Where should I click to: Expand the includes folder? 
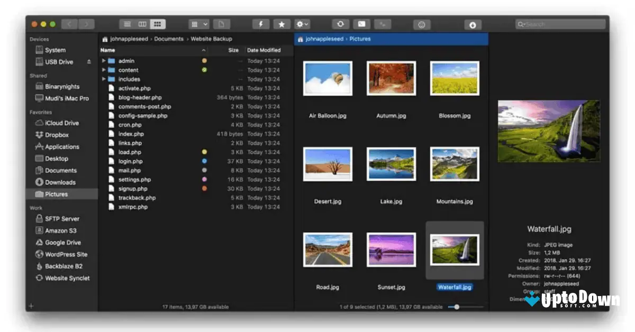pos(104,79)
